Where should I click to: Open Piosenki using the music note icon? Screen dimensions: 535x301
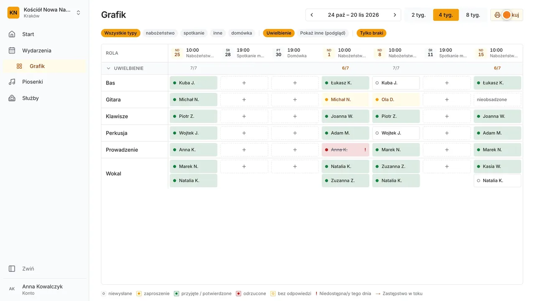(x=12, y=82)
